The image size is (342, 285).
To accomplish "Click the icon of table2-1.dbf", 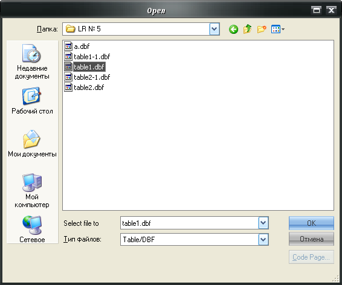I will click(68, 77).
